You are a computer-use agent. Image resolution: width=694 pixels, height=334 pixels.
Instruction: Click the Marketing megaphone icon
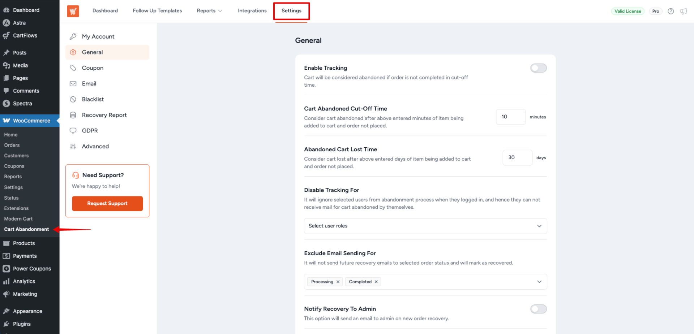[6, 294]
